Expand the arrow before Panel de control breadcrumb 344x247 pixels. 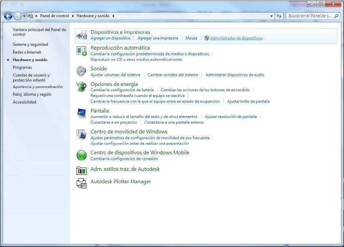click(36, 16)
